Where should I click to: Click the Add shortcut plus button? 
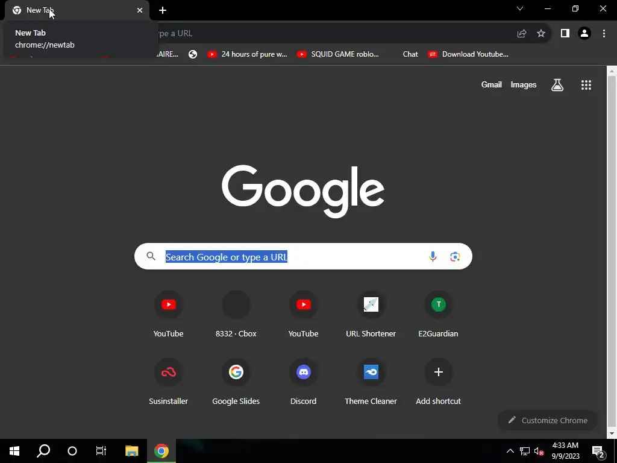coord(439,372)
